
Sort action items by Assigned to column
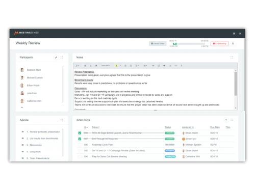tap(188, 127)
